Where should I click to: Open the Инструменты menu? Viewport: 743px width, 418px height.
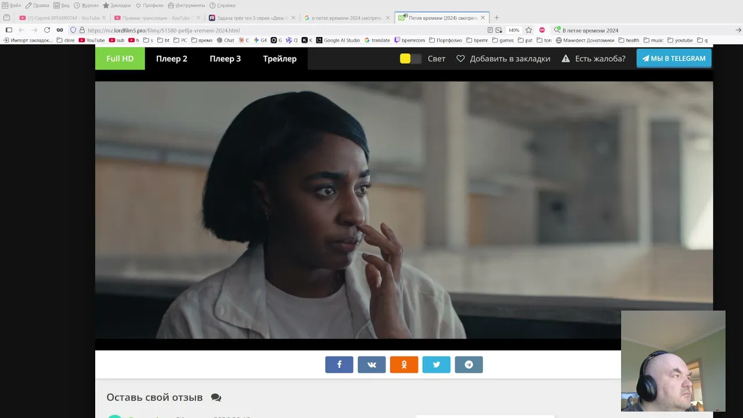186,5
